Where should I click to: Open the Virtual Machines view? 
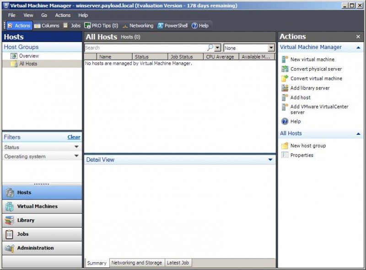click(x=37, y=206)
